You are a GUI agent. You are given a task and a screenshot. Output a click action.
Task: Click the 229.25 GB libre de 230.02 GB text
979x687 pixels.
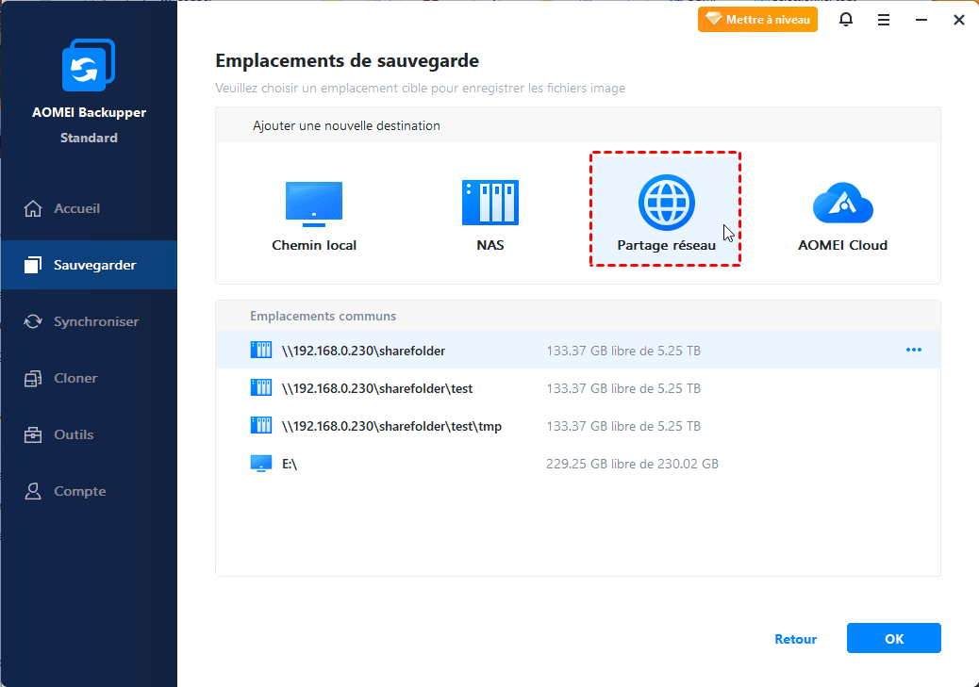tap(632, 464)
